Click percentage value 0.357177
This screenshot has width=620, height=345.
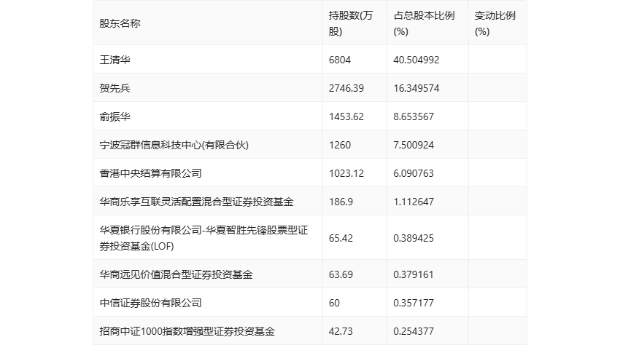(x=414, y=304)
